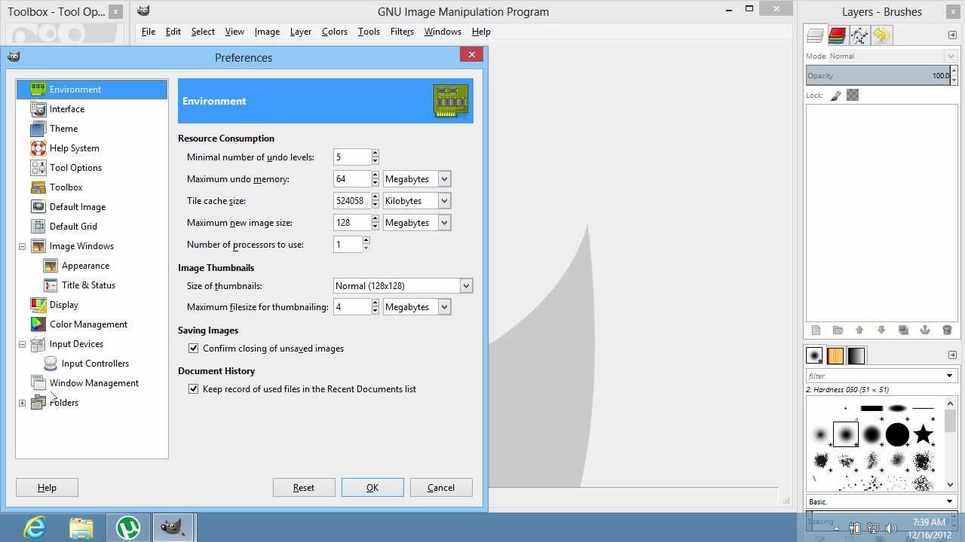
Task: Open Help System preferences
Action: click(74, 148)
